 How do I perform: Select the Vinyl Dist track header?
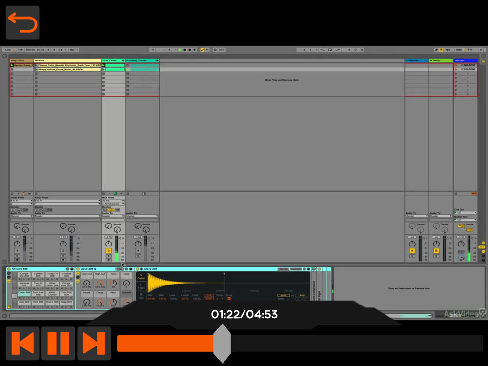[21, 61]
